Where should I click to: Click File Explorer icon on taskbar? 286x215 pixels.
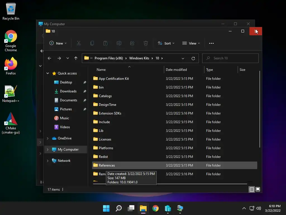[143, 208]
